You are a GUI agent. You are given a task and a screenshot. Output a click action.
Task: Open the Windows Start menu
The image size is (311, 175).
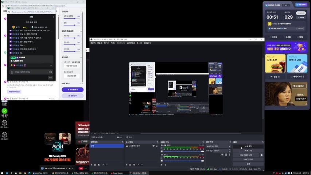(x=3, y=173)
